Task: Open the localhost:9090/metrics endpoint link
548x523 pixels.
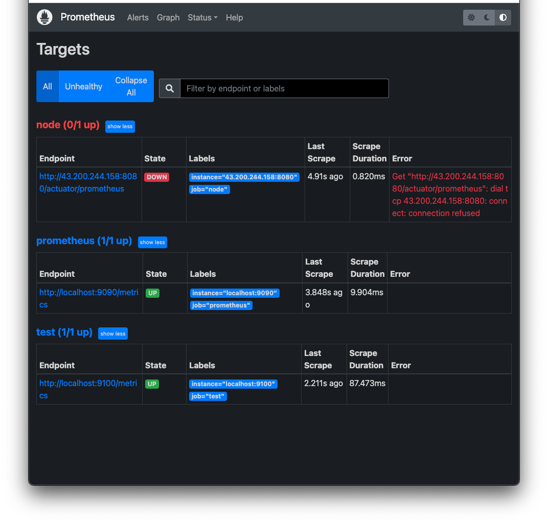Action: 89,298
